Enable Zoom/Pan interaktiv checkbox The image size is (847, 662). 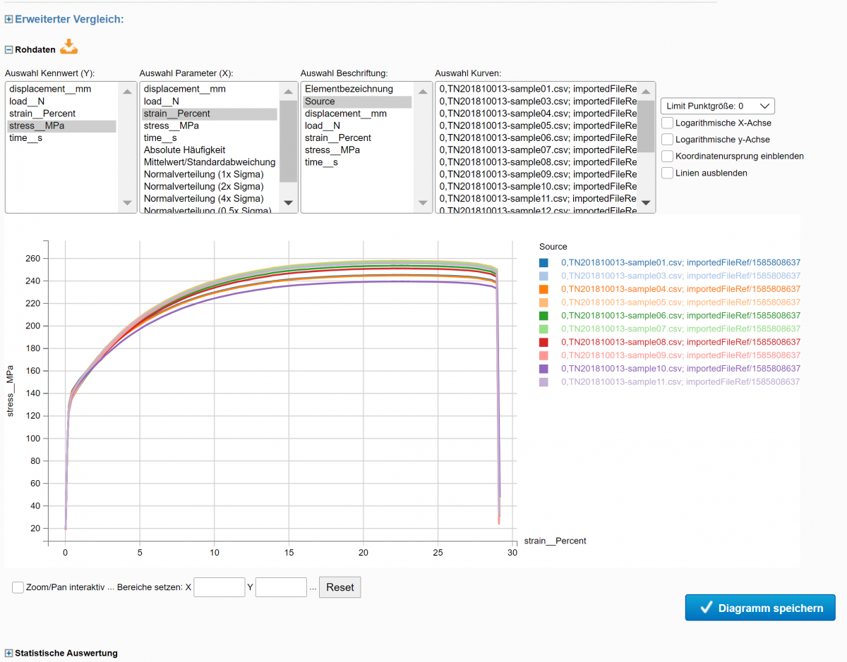click(x=18, y=587)
